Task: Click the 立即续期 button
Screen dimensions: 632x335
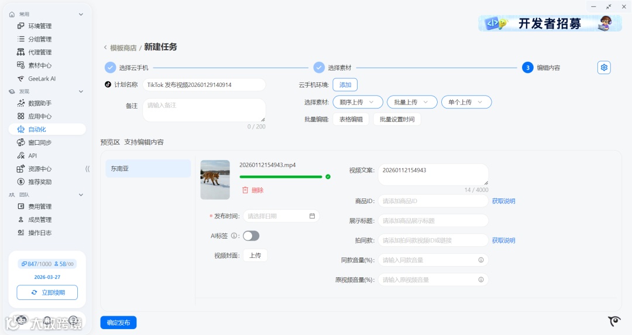Action: click(x=47, y=292)
